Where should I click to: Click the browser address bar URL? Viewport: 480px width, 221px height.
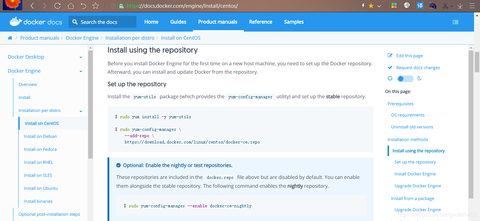(x=182, y=6)
